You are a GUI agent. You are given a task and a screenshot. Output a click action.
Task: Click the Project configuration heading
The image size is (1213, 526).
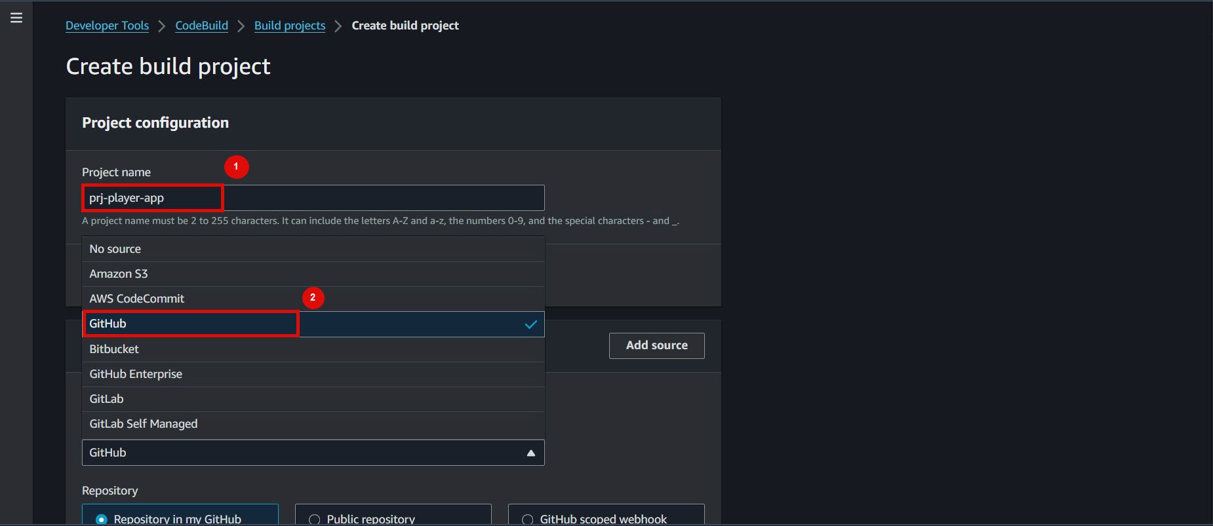[x=155, y=122]
